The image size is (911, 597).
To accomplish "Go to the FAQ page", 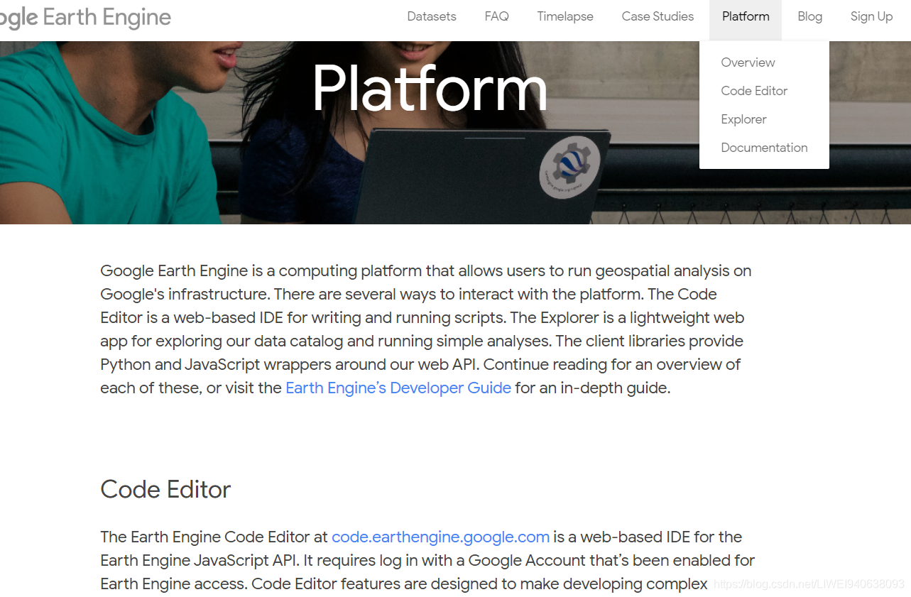I will (496, 16).
